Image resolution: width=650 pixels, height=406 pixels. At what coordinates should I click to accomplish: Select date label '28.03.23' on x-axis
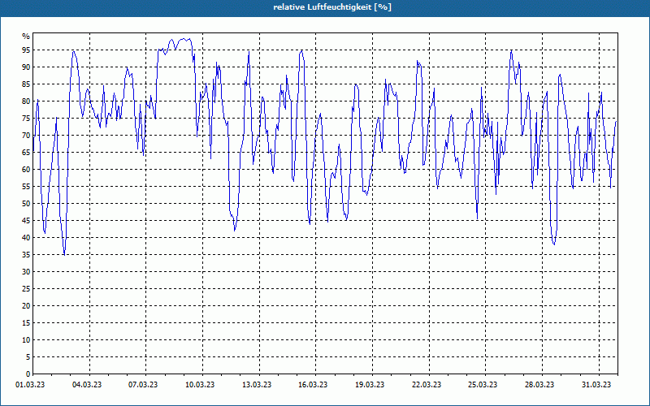tap(539, 385)
